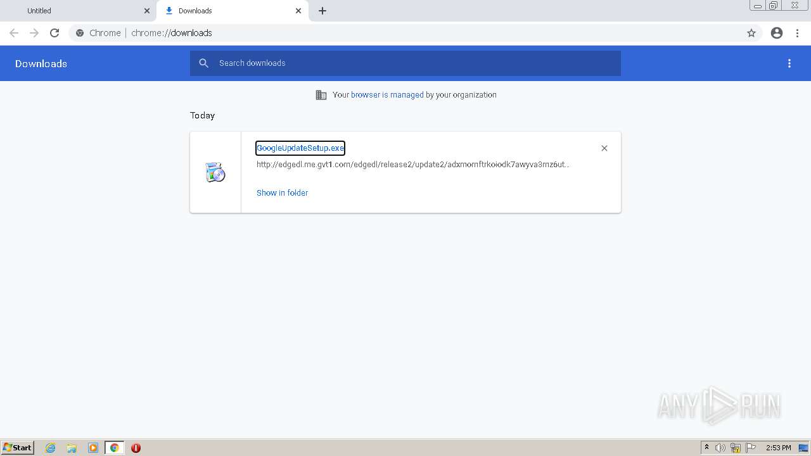Open the volume speaker tray icon
This screenshot has width=811, height=456.
720,448
